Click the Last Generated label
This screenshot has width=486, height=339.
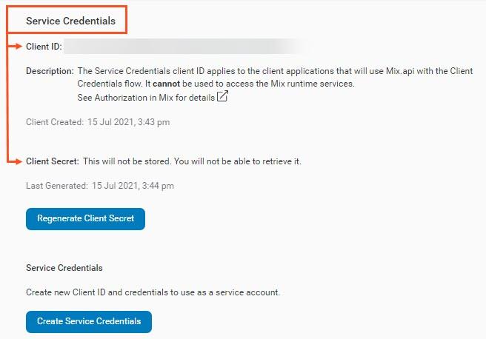point(56,186)
